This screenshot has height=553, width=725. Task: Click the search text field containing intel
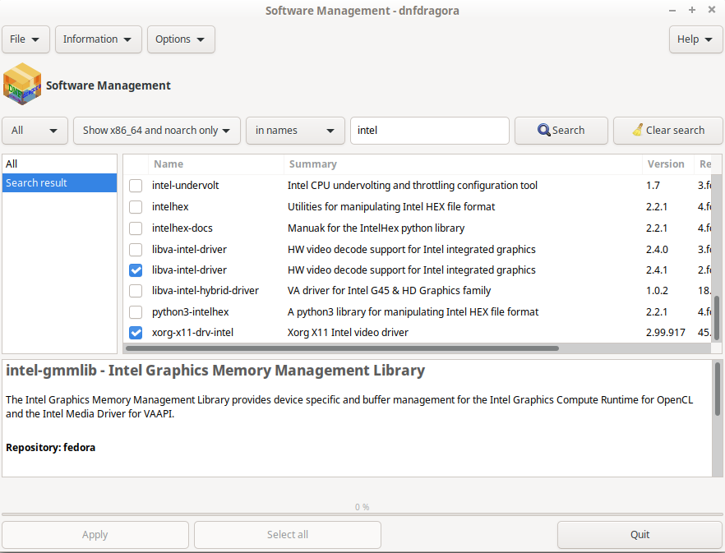point(430,131)
